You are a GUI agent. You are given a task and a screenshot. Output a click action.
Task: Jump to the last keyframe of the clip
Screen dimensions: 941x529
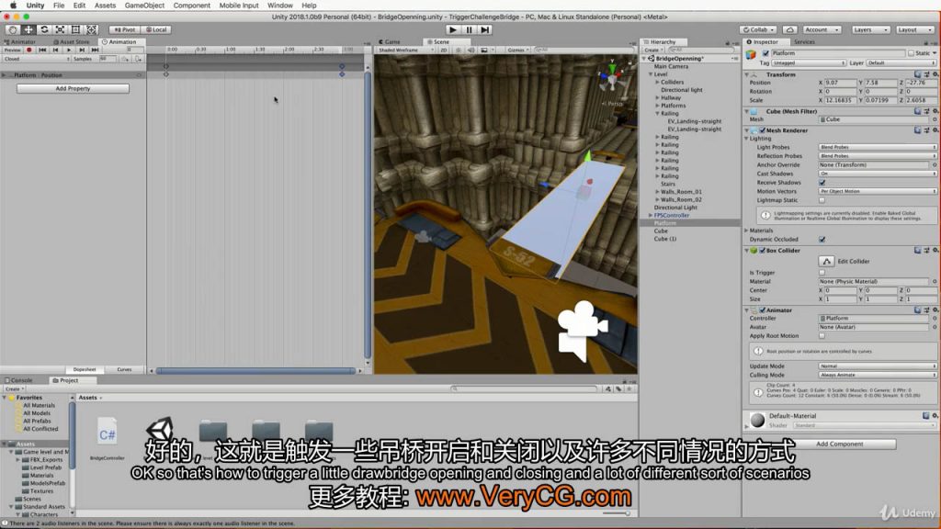95,51
